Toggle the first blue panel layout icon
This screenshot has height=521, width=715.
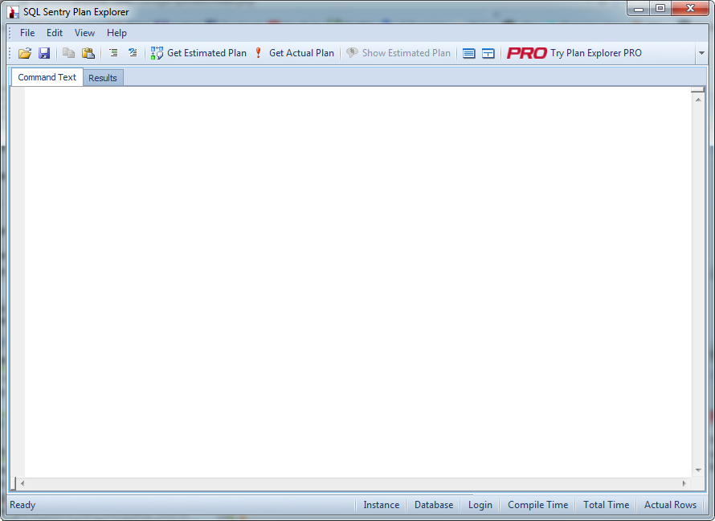469,53
